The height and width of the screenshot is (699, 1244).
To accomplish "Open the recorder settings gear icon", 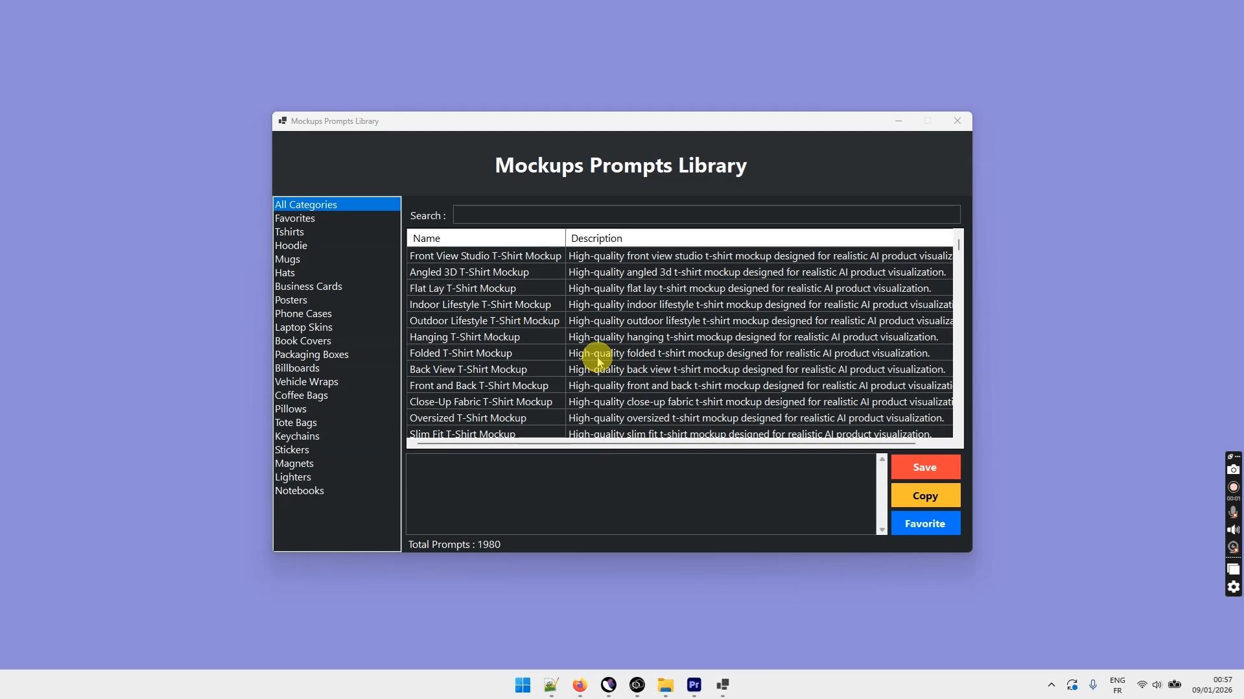I will (1233, 587).
